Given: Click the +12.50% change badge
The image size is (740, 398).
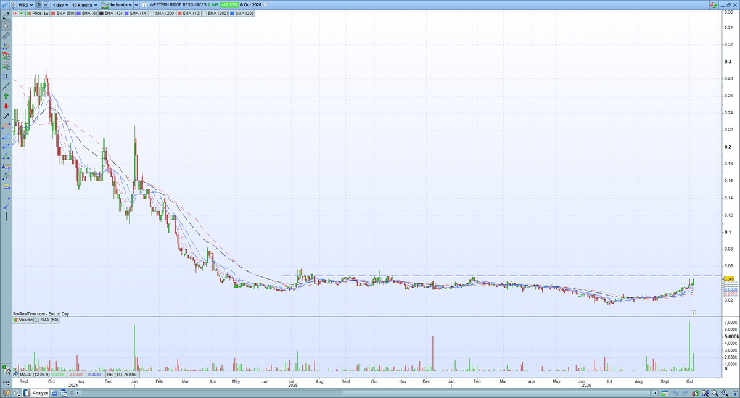Looking at the screenshot, I should click(229, 5).
